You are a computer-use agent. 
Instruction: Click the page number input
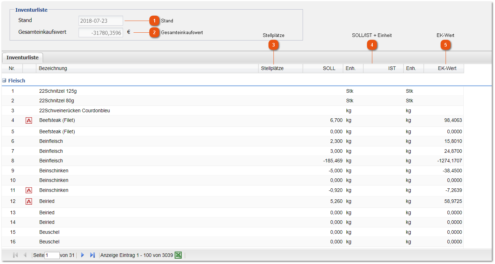[x=52, y=255]
